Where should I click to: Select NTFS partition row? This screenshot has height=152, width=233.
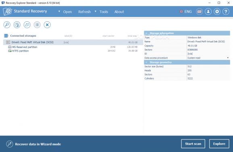[73, 51]
